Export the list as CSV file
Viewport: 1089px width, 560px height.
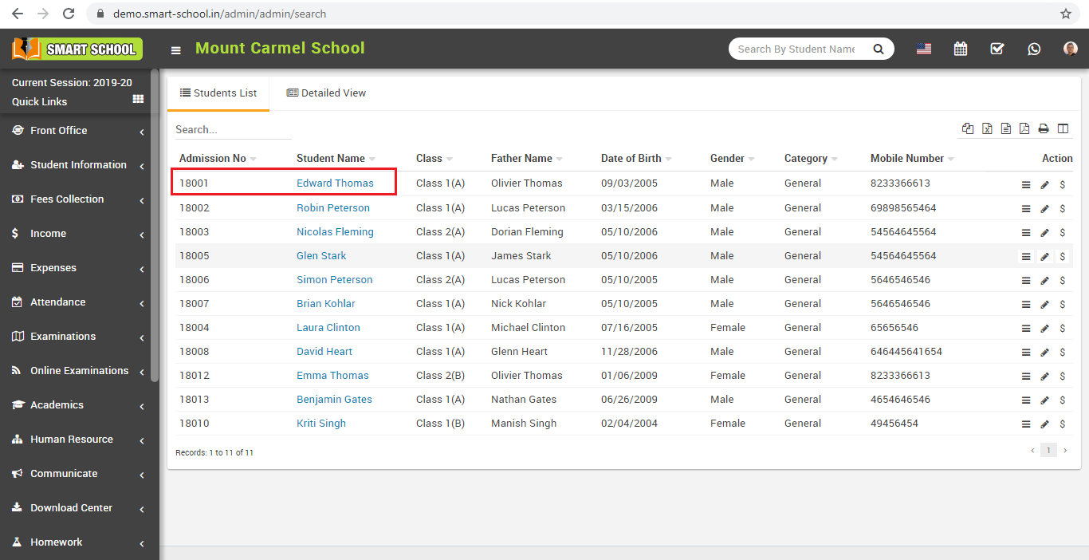(x=1006, y=128)
